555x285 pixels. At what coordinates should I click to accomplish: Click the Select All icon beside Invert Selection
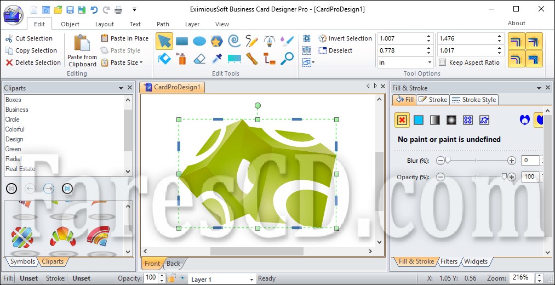(307, 38)
